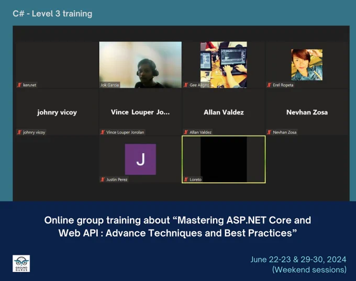Click the muted mic icon beside Erel Ropeta

pos(269,85)
